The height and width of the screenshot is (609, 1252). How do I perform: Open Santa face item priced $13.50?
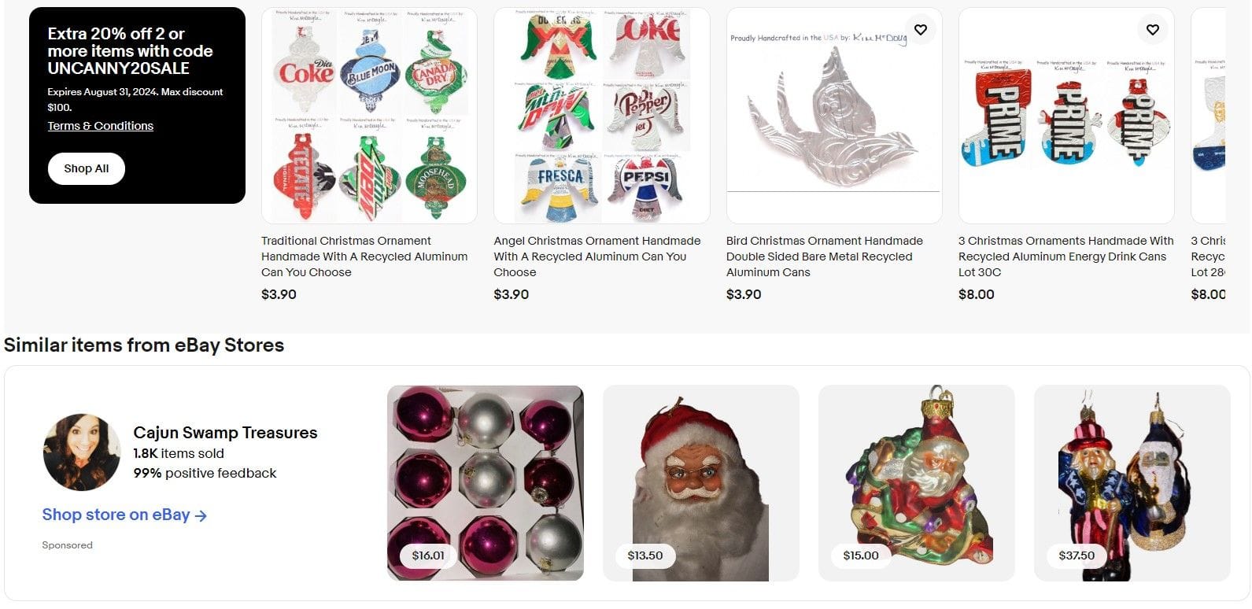(701, 483)
